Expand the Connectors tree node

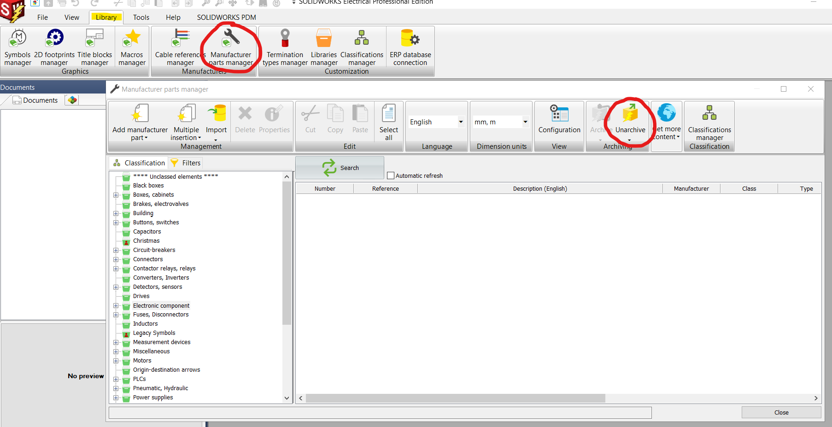click(x=116, y=259)
